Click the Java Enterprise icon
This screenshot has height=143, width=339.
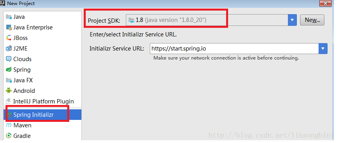tap(9, 27)
